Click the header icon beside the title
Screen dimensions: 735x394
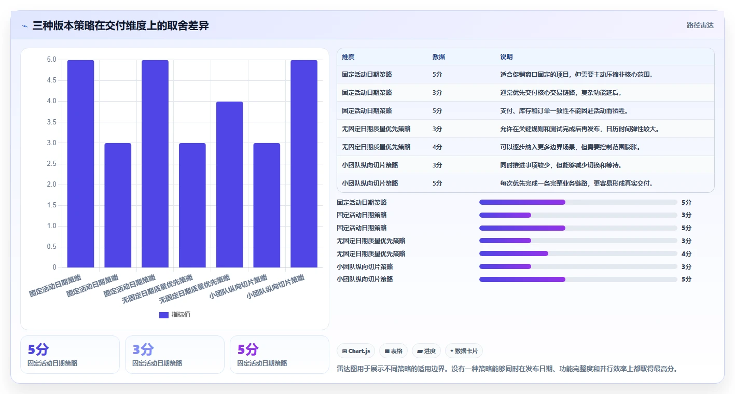(x=25, y=26)
